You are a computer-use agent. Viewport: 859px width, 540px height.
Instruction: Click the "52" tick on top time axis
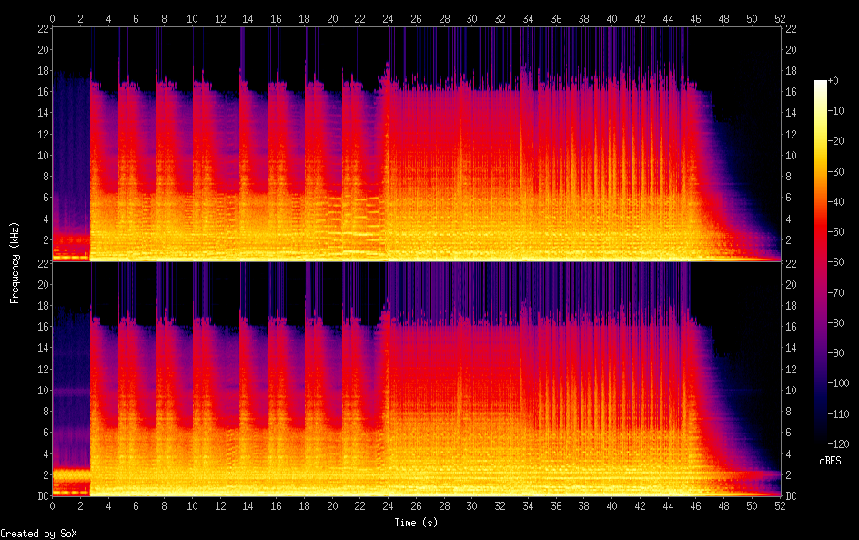click(780, 18)
